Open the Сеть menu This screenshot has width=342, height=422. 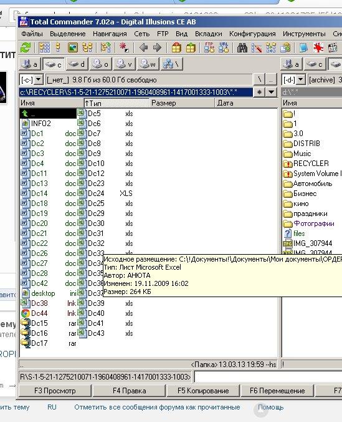142,34
